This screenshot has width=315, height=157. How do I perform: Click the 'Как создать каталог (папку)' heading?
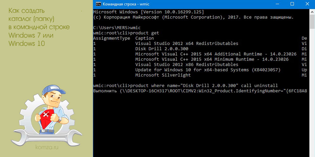point(39,27)
